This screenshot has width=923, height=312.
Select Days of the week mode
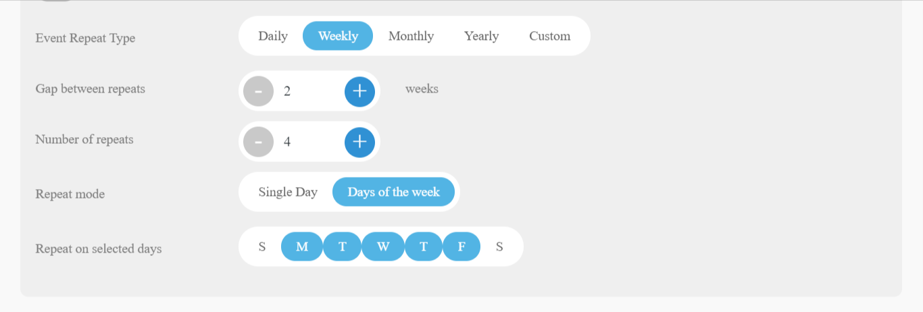pyautogui.click(x=393, y=192)
